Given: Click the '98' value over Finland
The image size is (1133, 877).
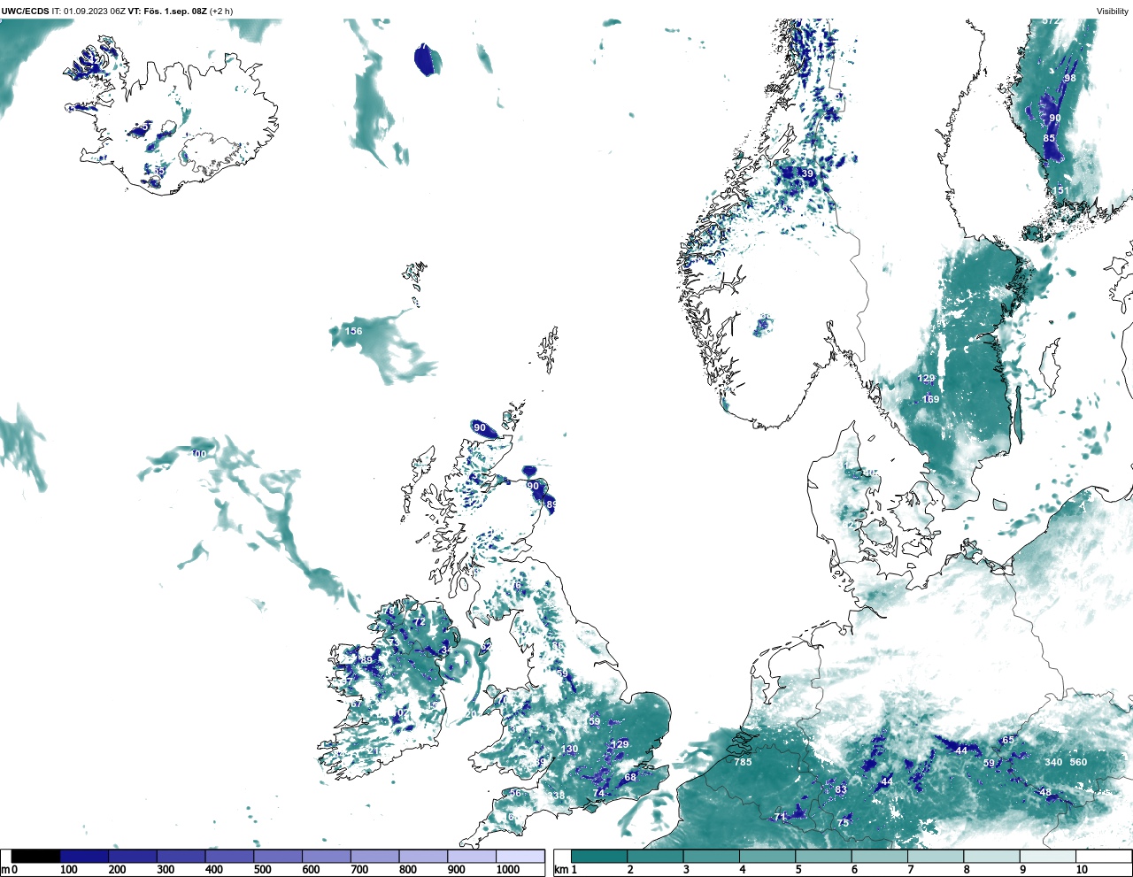Looking at the screenshot, I should pos(1070,78).
